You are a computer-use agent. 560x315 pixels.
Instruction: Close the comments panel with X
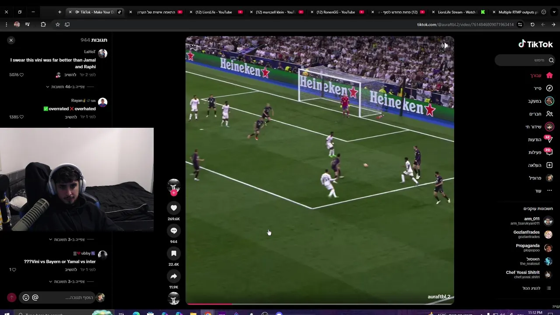tap(11, 40)
